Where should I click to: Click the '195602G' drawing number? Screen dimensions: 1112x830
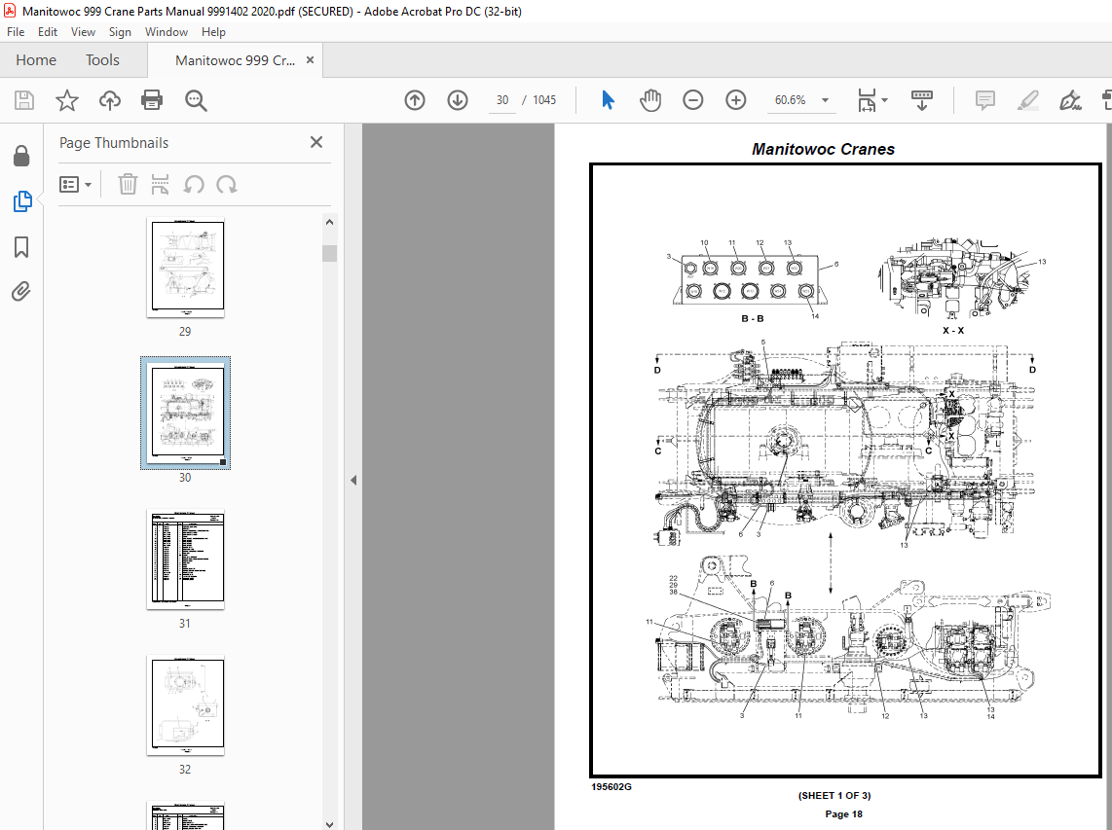pyautogui.click(x=612, y=787)
